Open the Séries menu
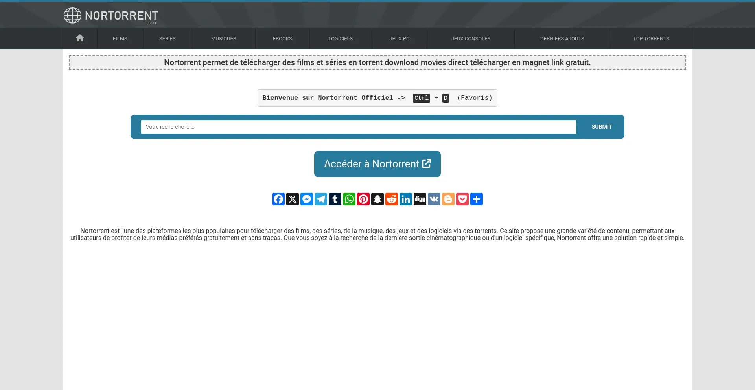This screenshot has width=755, height=390. tap(168, 38)
